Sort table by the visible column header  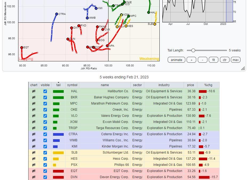[45, 85]
